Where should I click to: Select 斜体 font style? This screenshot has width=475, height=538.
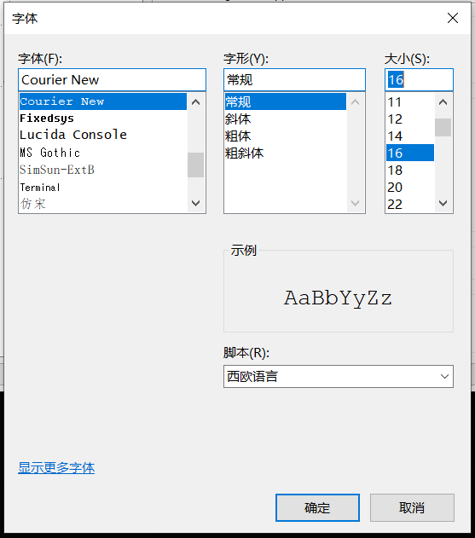286,119
